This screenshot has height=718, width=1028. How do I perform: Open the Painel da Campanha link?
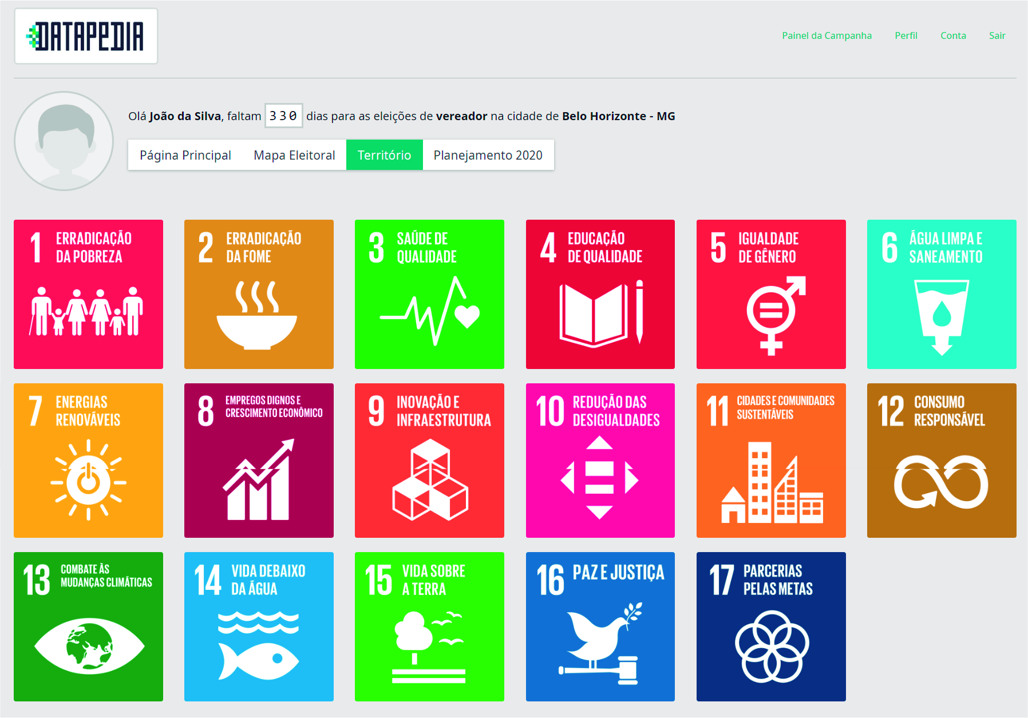[x=827, y=35]
